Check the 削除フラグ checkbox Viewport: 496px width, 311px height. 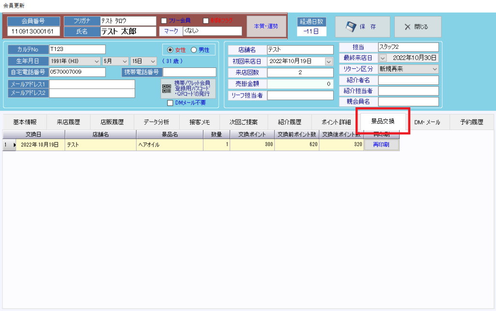point(206,21)
